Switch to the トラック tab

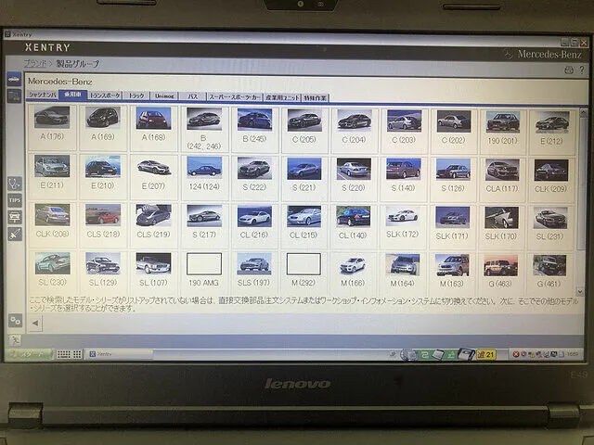point(136,95)
